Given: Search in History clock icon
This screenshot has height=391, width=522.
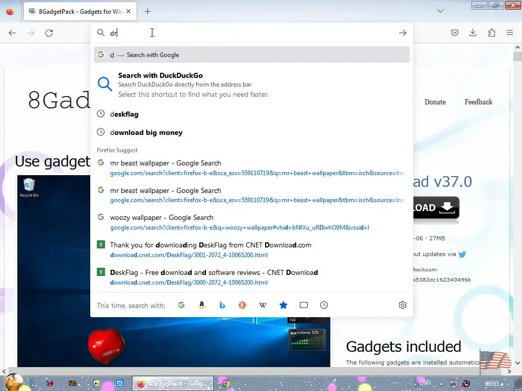Looking at the screenshot, I should pyautogui.click(x=324, y=305).
